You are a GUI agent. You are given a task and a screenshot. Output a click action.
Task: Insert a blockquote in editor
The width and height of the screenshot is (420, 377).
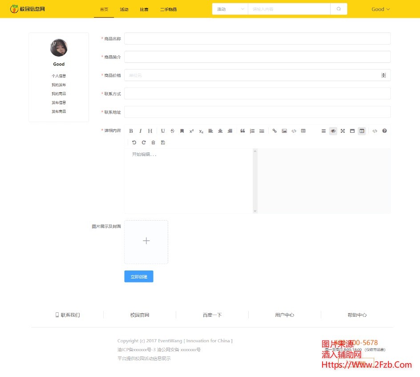(242, 131)
